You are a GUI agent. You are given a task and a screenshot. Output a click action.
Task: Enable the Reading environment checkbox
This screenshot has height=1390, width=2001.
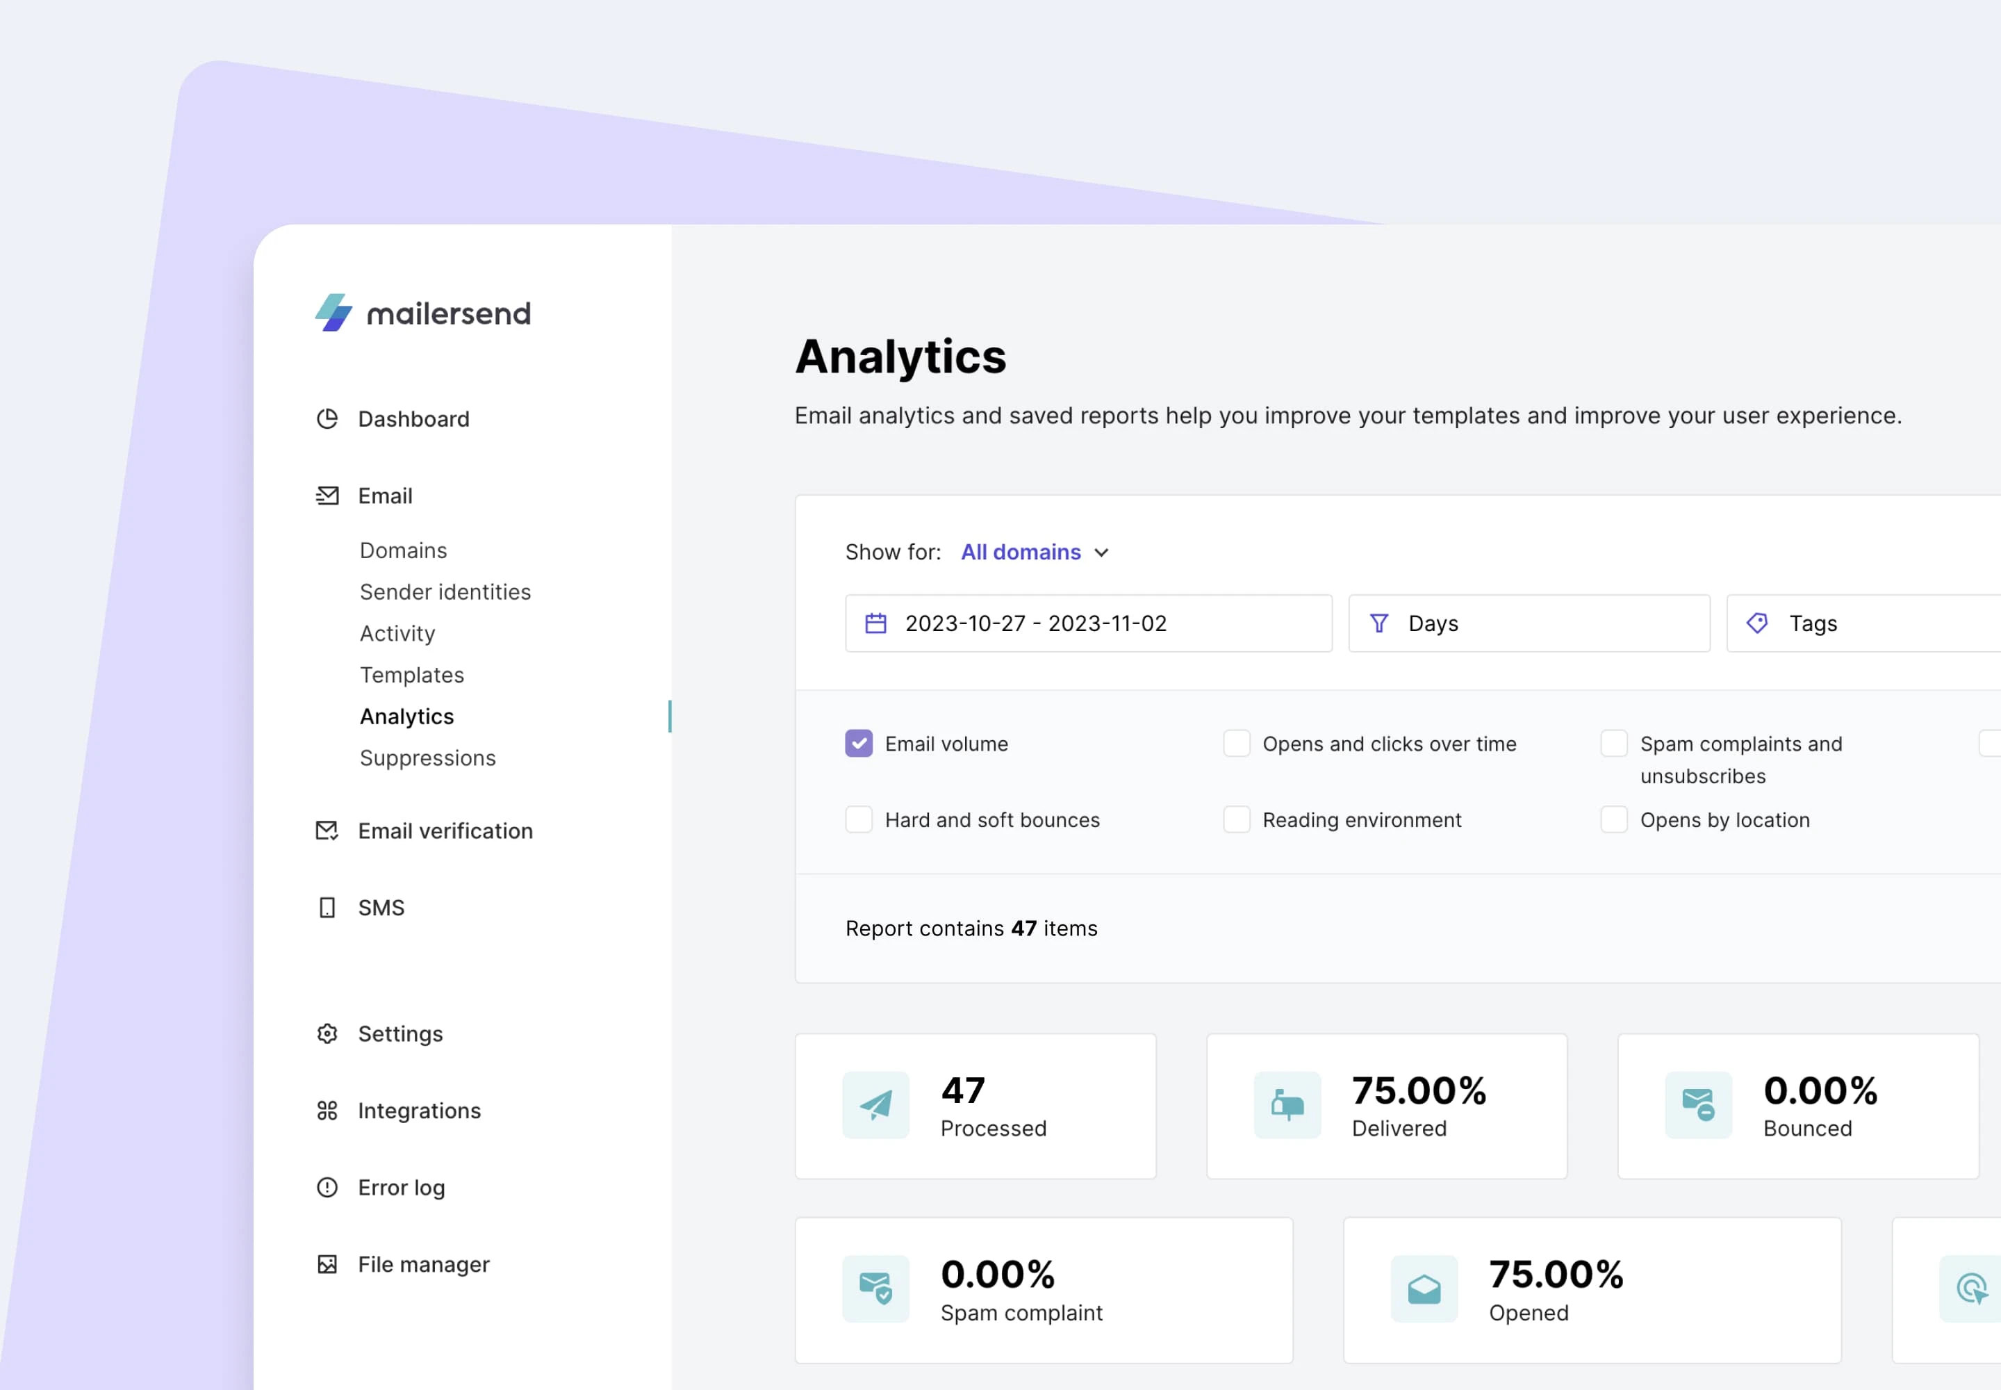(x=1237, y=819)
